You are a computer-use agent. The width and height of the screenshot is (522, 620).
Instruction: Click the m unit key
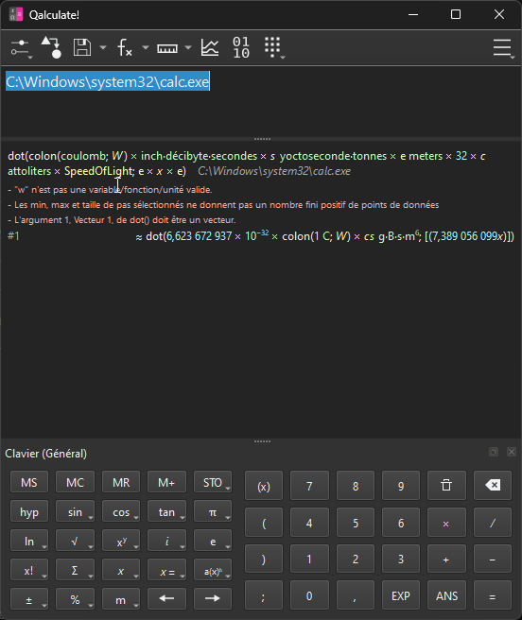(x=121, y=598)
